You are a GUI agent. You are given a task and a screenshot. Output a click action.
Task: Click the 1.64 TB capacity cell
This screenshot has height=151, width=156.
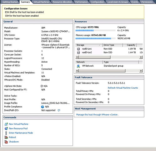tap(132, 53)
